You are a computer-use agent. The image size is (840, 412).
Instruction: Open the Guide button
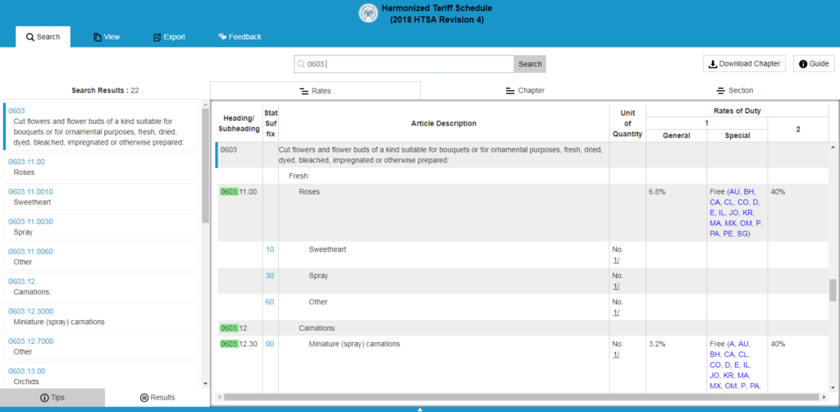point(814,64)
